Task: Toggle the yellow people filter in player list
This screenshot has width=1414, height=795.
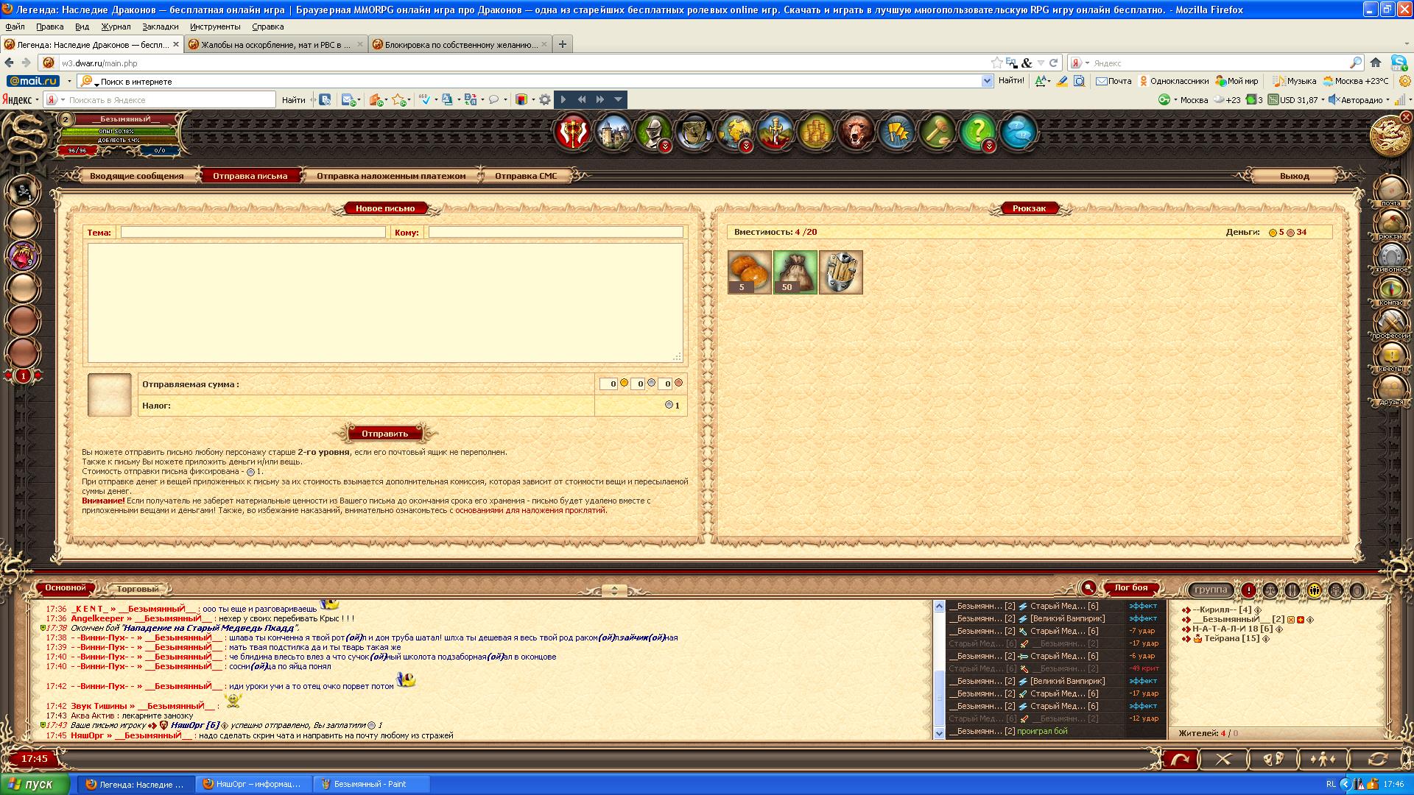Action: coord(1314,590)
